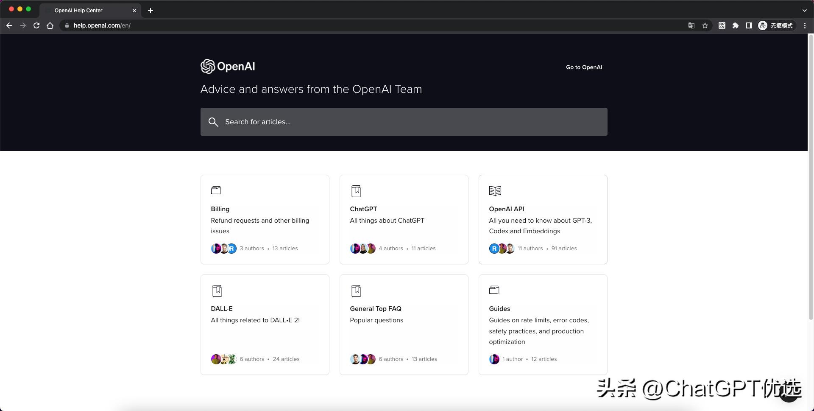Bookmark this page with the star icon

(705, 25)
